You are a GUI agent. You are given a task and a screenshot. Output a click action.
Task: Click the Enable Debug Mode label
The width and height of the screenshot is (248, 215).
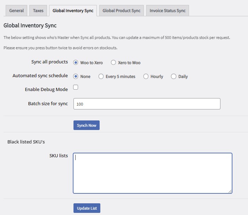[46, 89]
